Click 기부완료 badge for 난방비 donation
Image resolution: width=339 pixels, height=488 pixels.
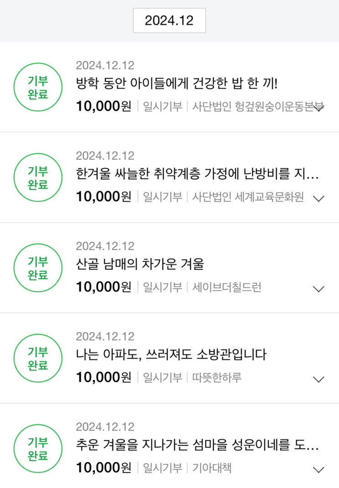[38, 177]
